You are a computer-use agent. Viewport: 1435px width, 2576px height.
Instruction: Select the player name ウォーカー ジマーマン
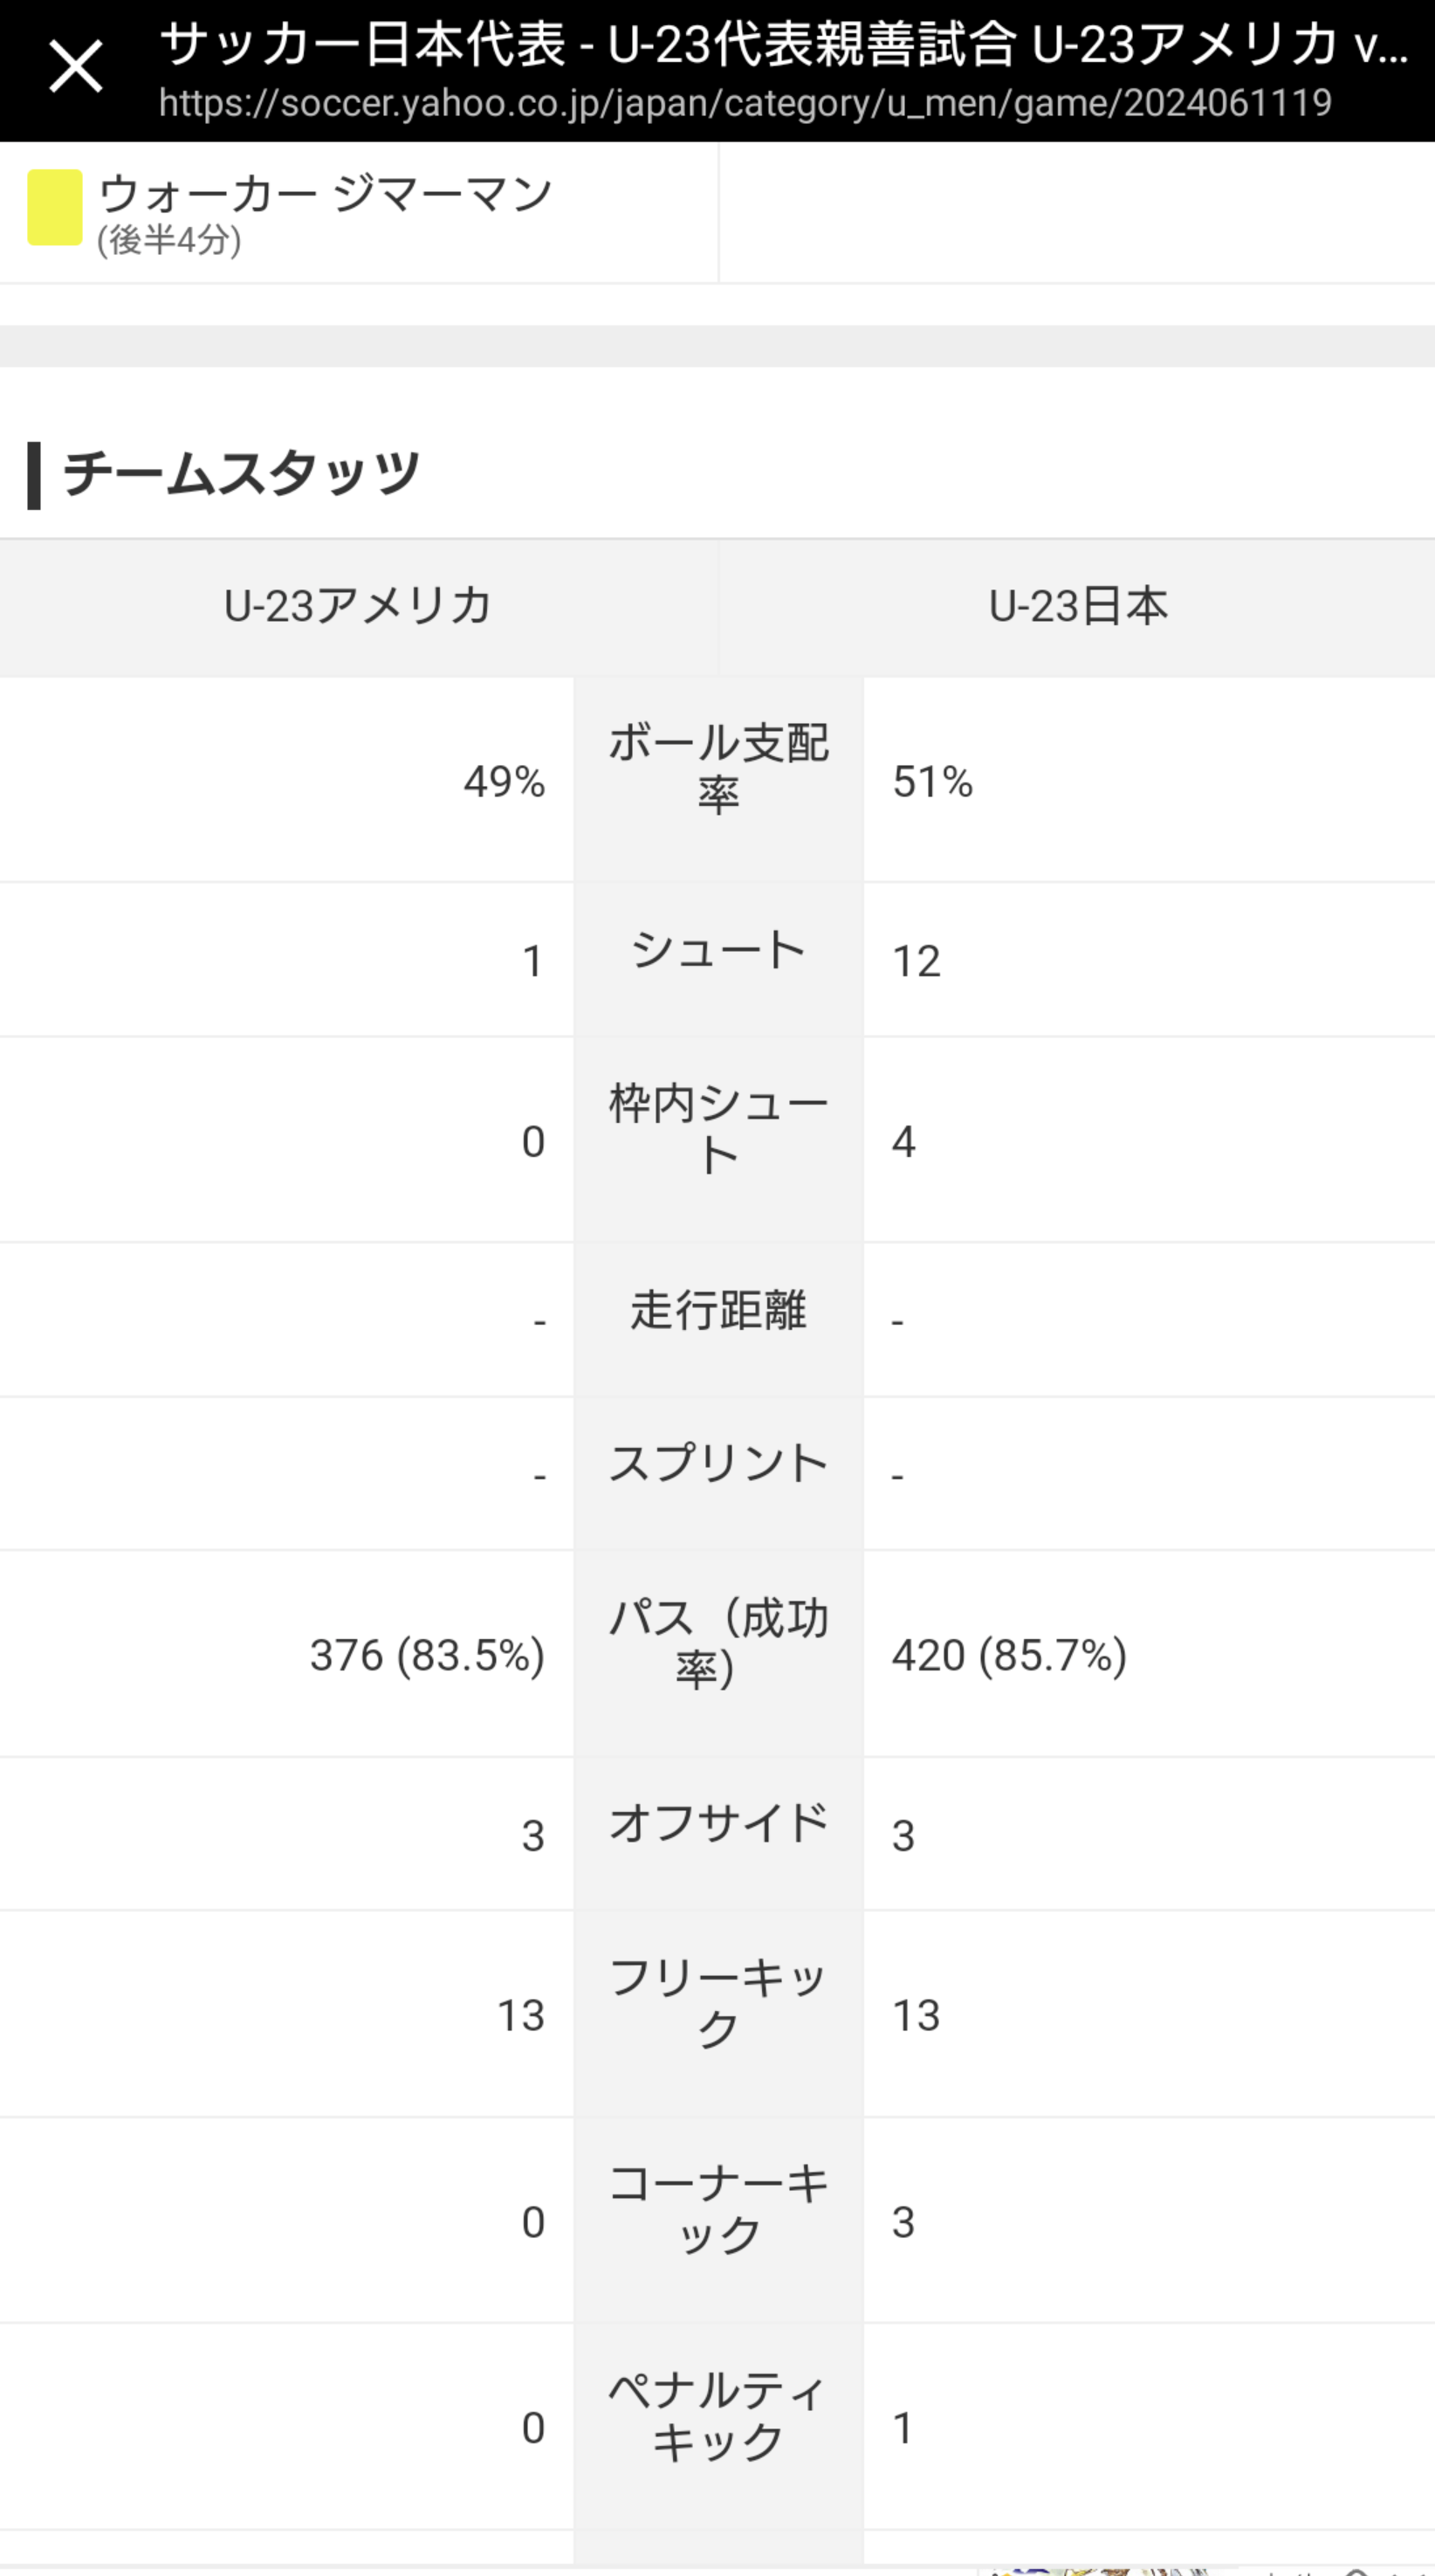click(326, 193)
